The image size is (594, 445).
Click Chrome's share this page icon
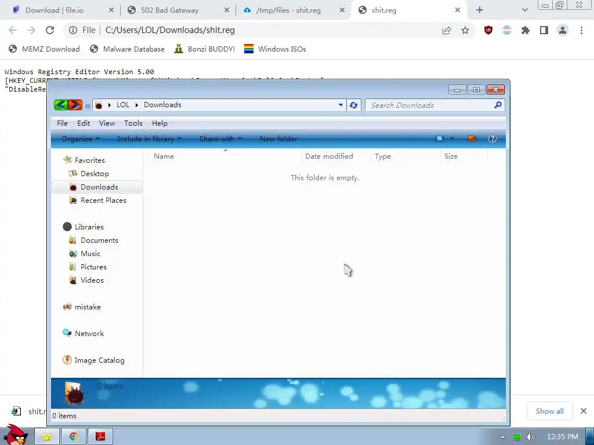coord(447,30)
